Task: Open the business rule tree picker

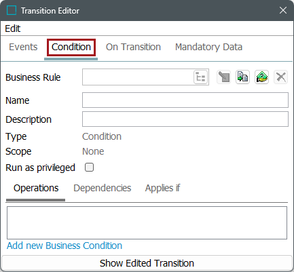Action: (201, 77)
